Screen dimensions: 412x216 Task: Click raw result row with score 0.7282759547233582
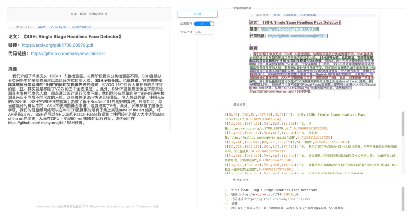[311, 158]
